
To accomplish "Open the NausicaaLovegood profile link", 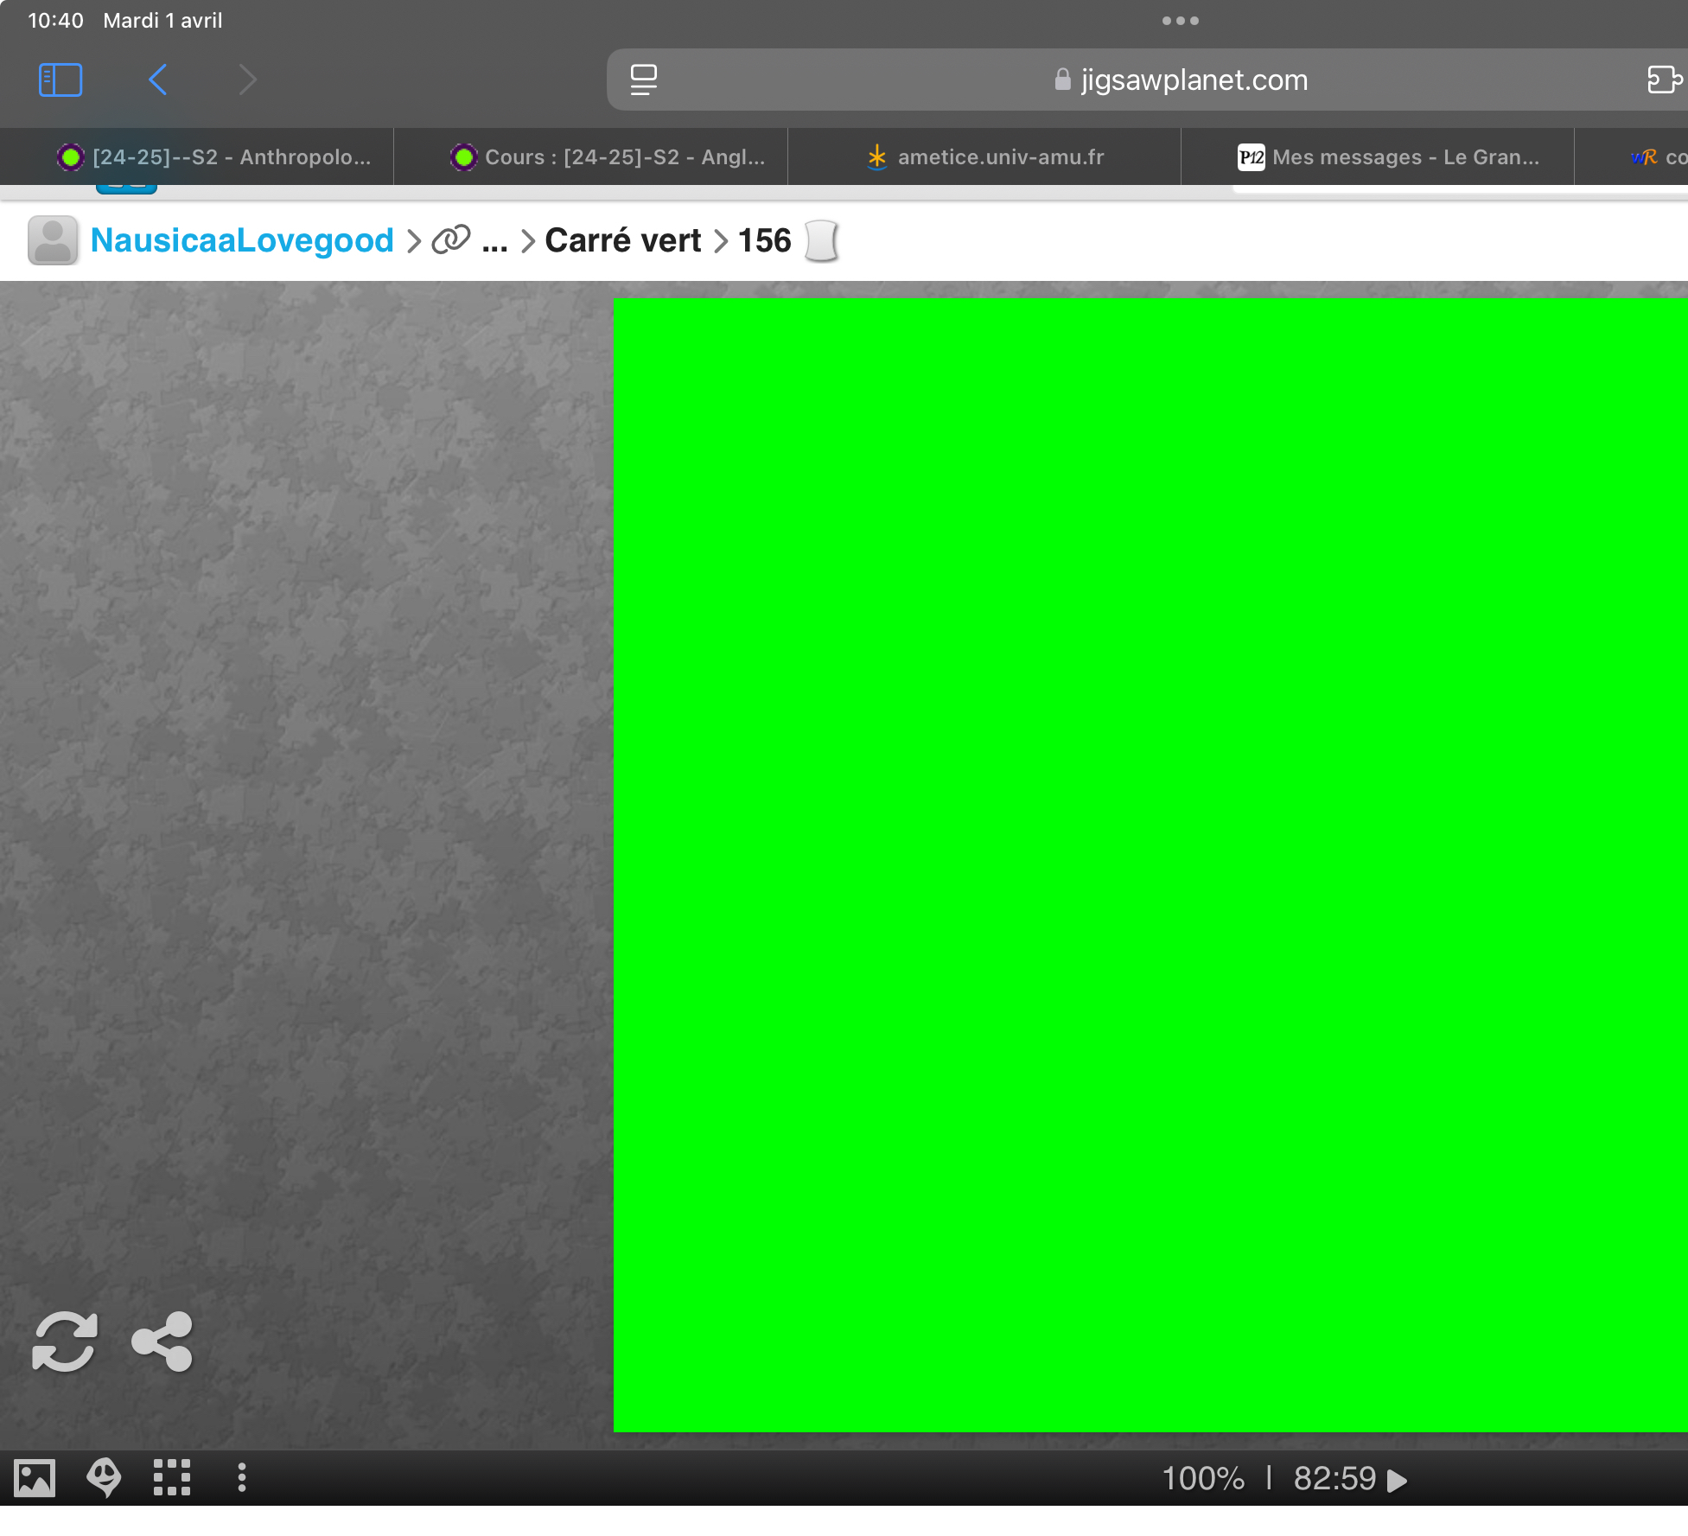I will pyautogui.click(x=242, y=240).
